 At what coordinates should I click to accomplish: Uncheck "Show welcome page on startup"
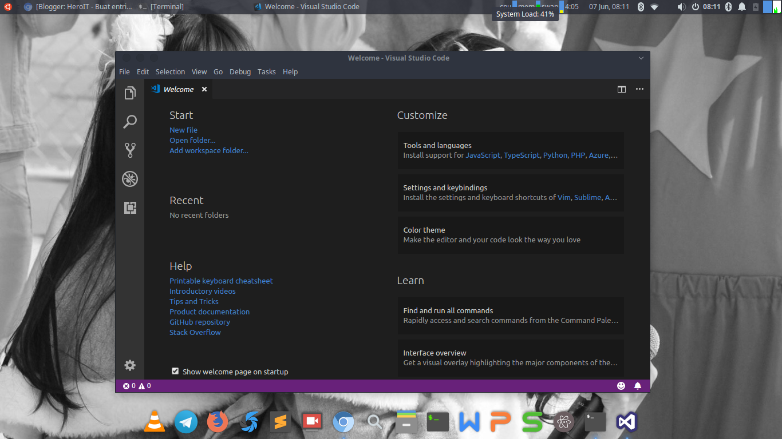[x=175, y=371]
